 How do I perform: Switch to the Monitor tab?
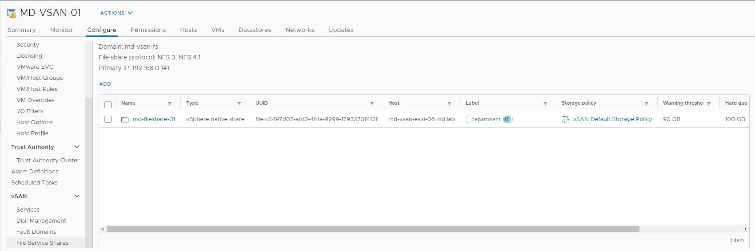61,30
